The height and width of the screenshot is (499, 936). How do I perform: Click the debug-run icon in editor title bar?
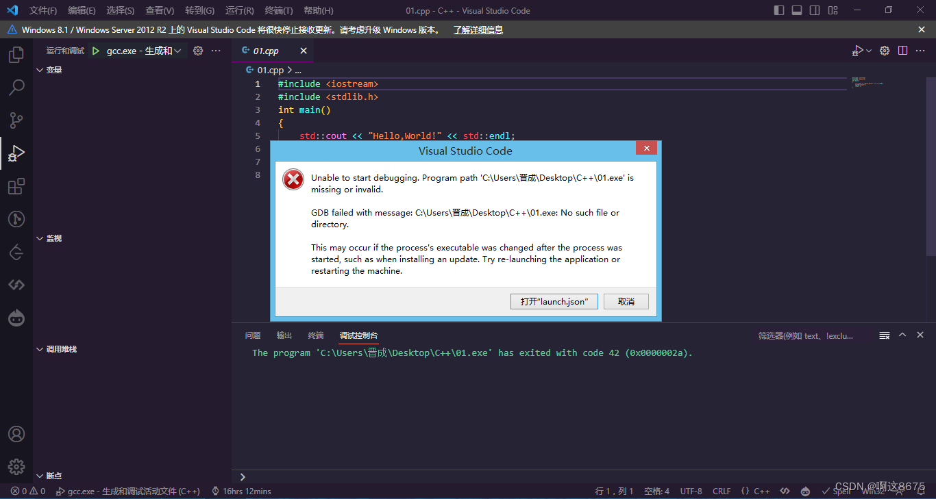click(x=857, y=51)
